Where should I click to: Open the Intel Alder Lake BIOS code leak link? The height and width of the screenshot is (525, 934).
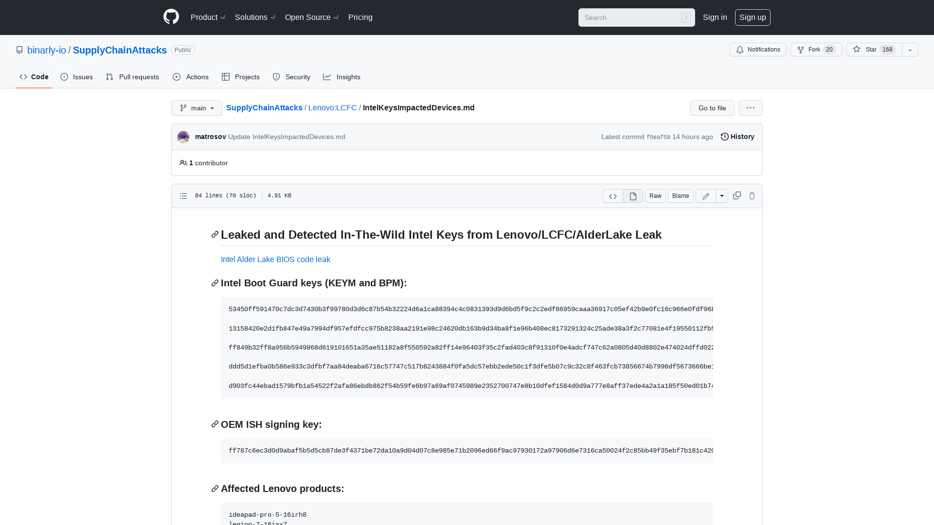pos(275,260)
